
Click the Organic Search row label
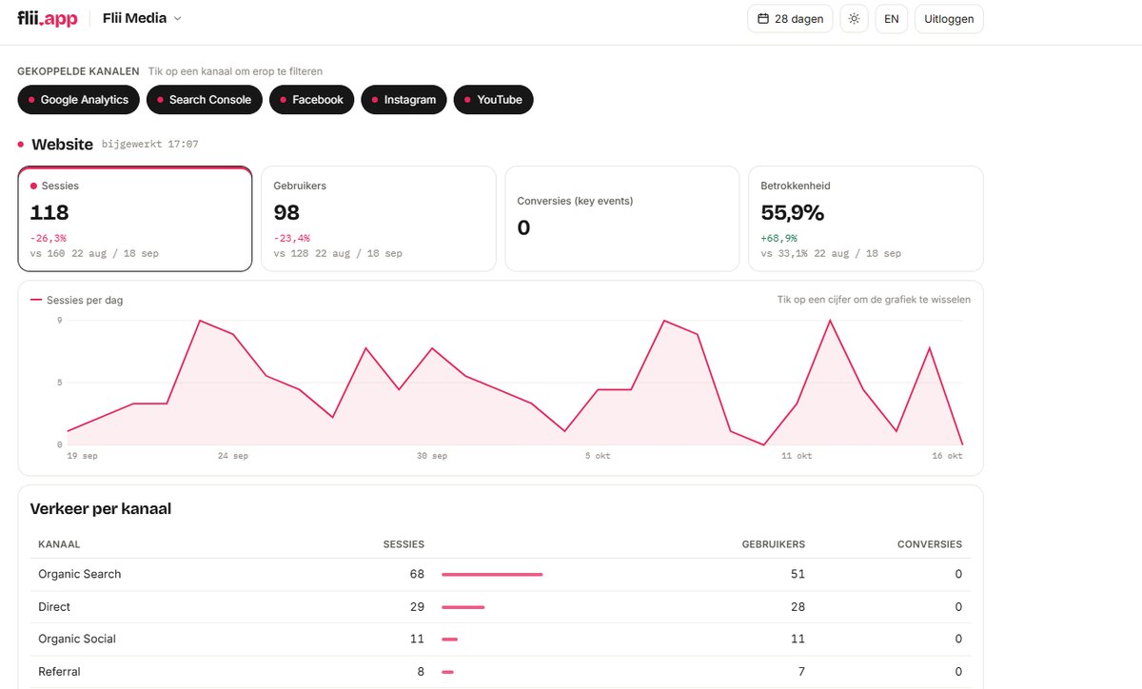point(80,574)
